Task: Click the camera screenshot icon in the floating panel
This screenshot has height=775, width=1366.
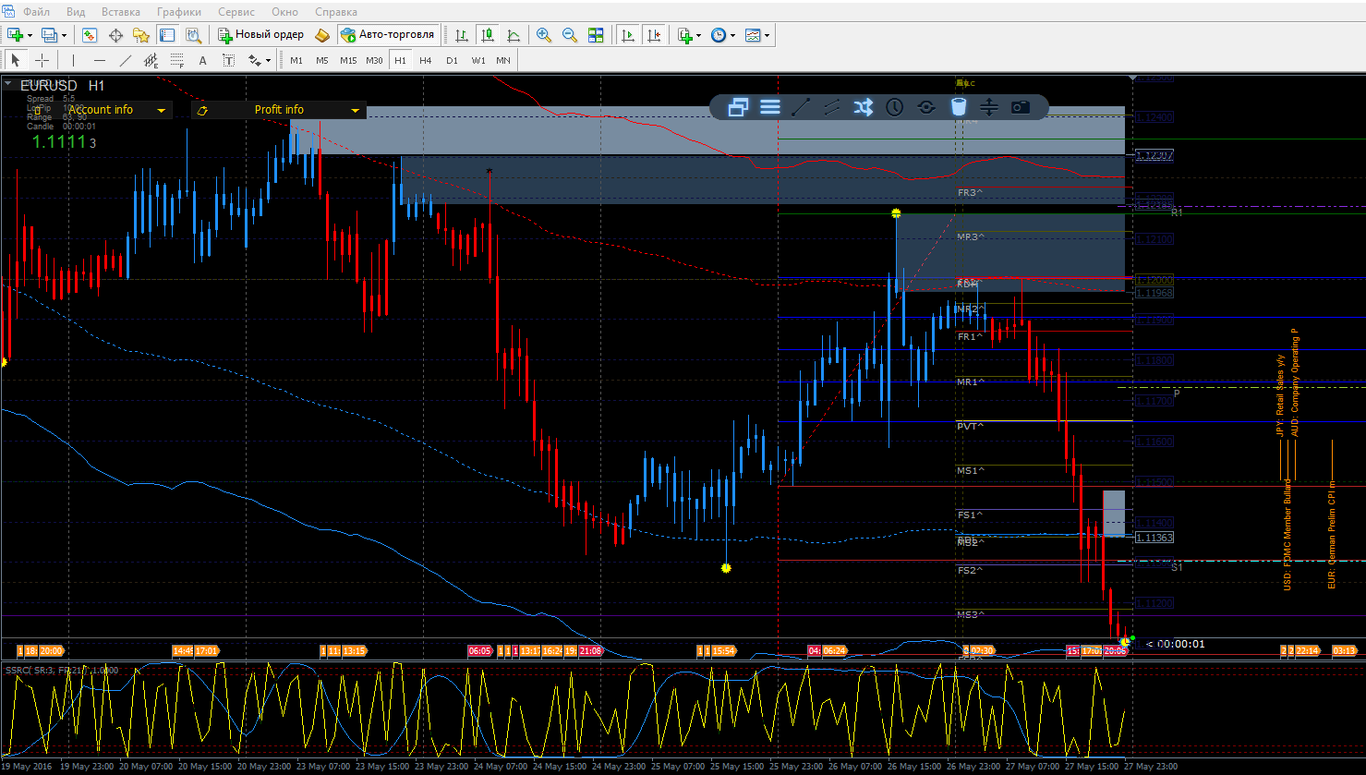Action: (x=1020, y=107)
